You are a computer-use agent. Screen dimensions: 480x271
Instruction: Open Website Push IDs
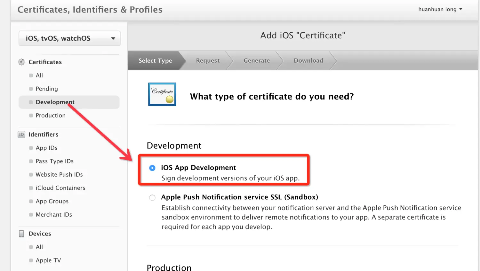click(x=59, y=175)
